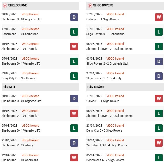Click D badge for Sligo Rovers 2-2 Drogheda

[x=159, y=61]
